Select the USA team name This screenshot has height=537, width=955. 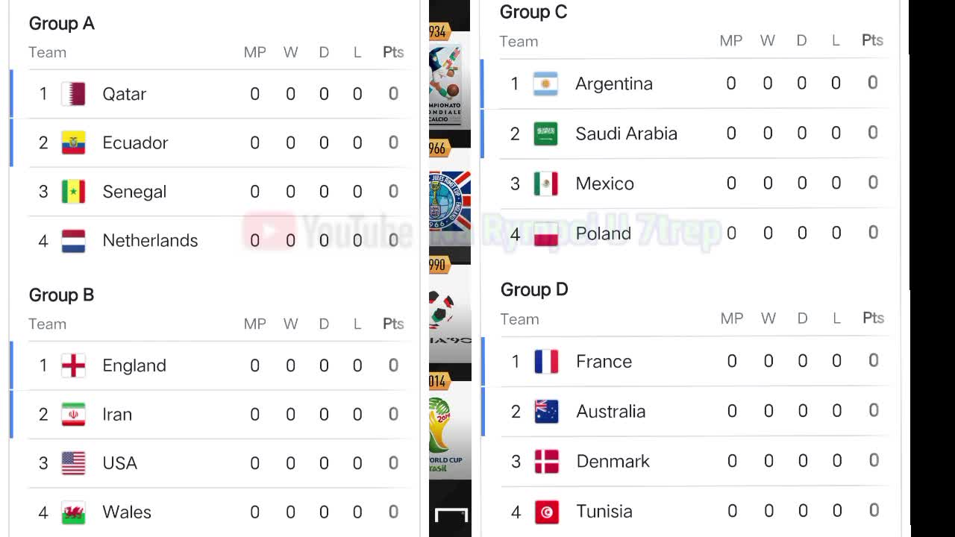click(x=119, y=463)
